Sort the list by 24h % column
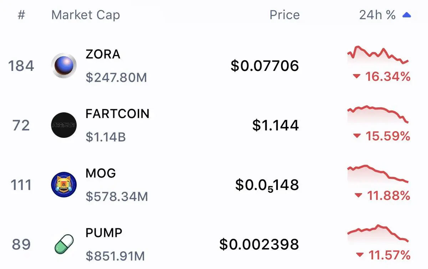The height and width of the screenshot is (269, 428). (377, 15)
